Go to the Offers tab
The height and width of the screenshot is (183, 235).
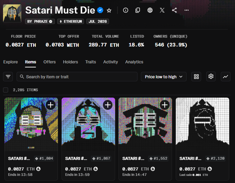pos(49,62)
